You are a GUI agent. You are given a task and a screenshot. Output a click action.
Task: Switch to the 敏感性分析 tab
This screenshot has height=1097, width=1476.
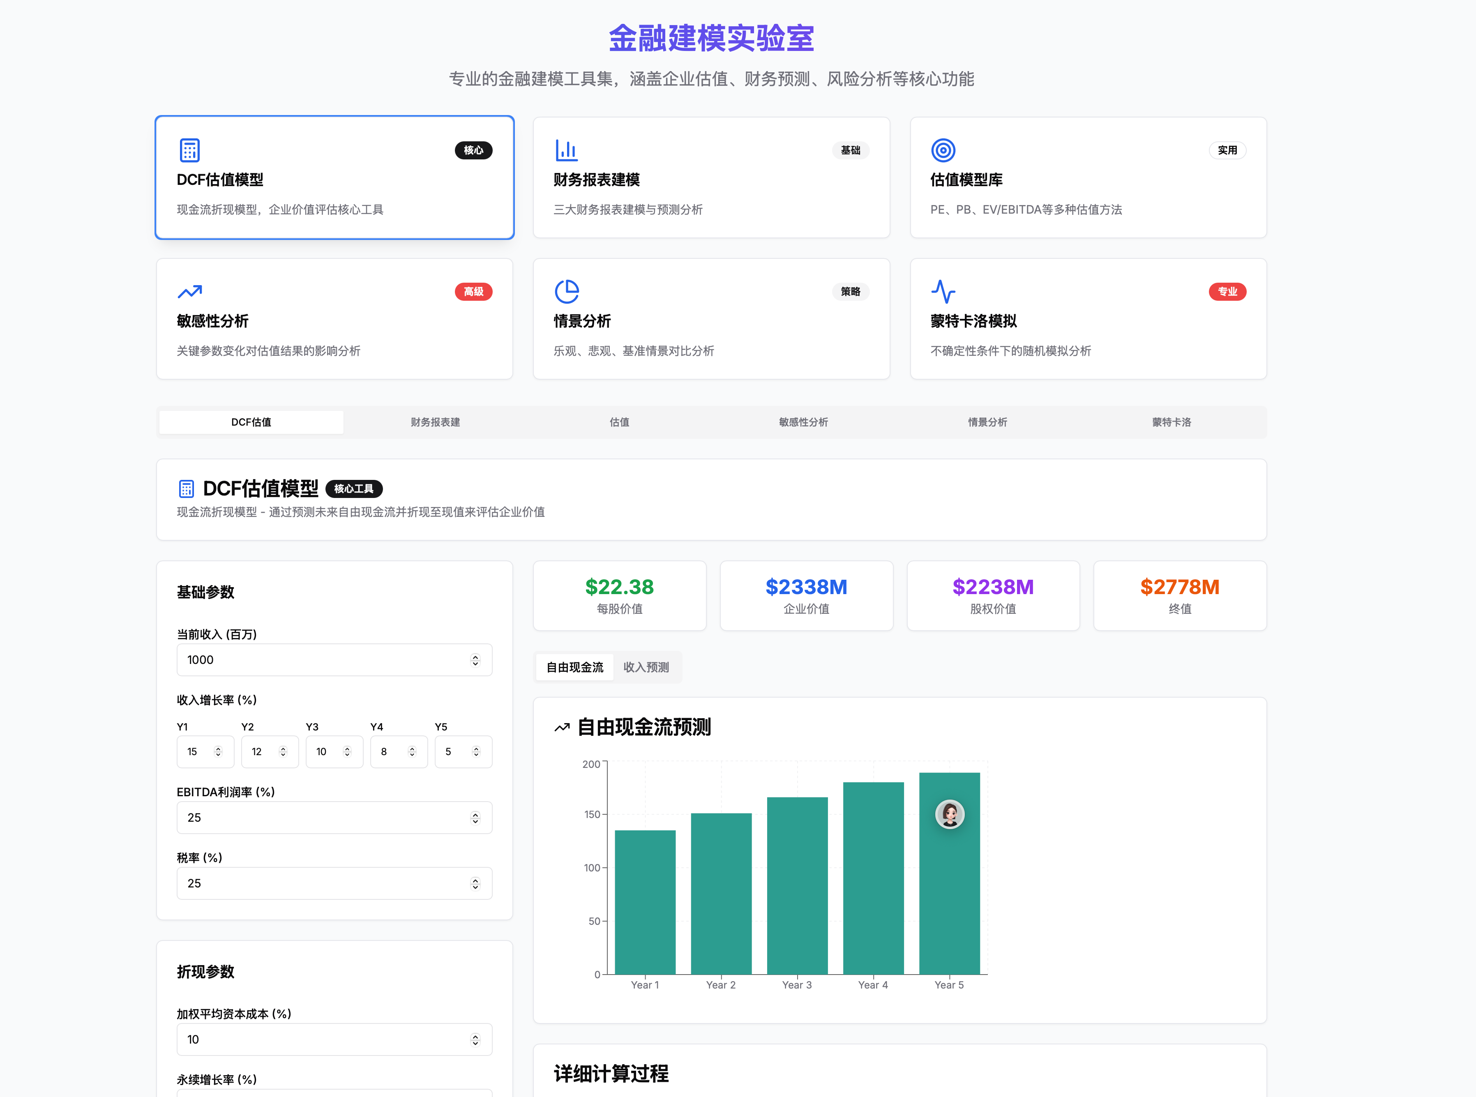point(803,422)
